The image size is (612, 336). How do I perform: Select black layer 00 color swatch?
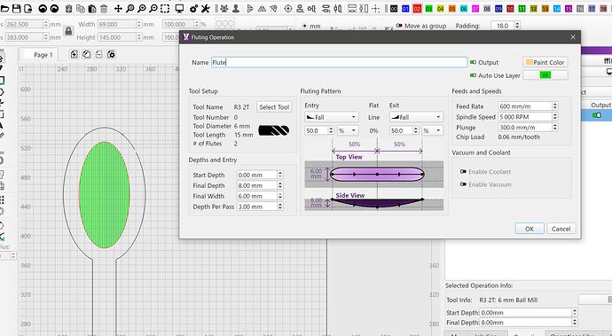click(394, 8)
